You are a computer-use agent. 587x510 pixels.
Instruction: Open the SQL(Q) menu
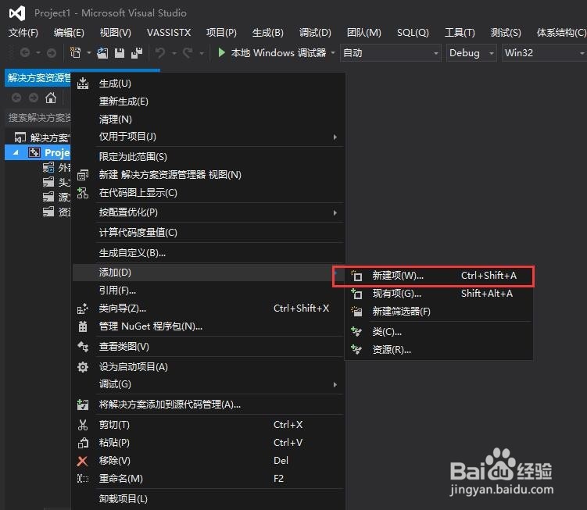click(413, 33)
